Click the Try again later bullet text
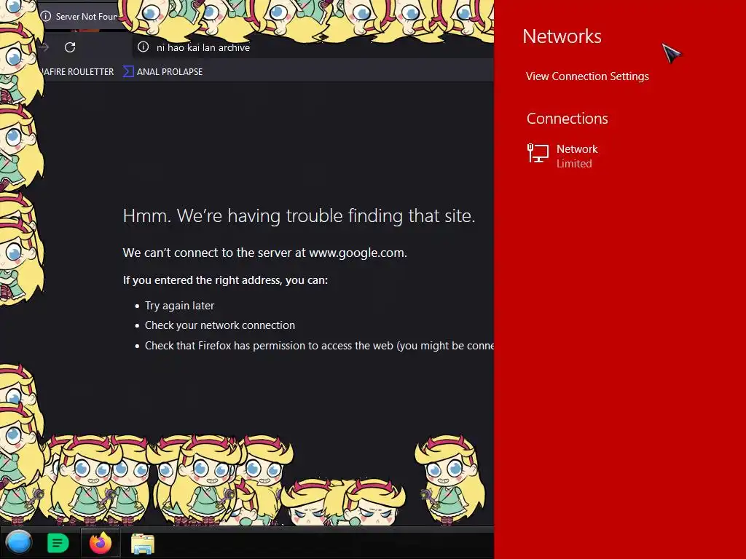 pyautogui.click(x=179, y=306)
